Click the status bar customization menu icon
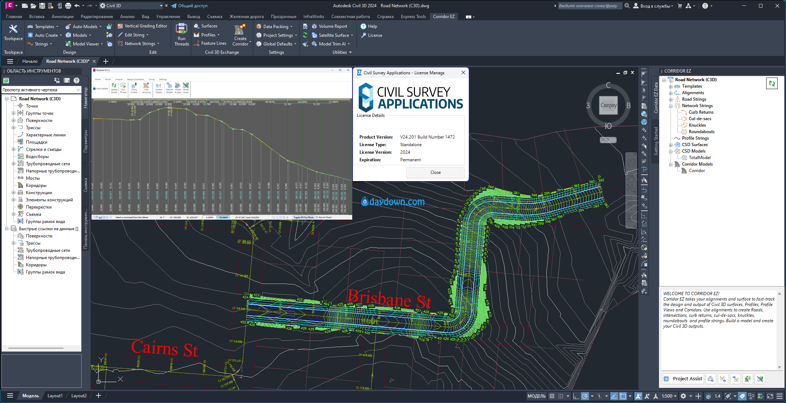The height and width of the screenshot is (403, 786). point(779,396)
